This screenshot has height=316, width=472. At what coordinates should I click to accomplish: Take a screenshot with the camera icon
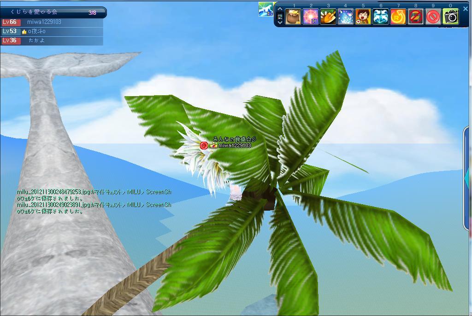click(x=451, y=17)
